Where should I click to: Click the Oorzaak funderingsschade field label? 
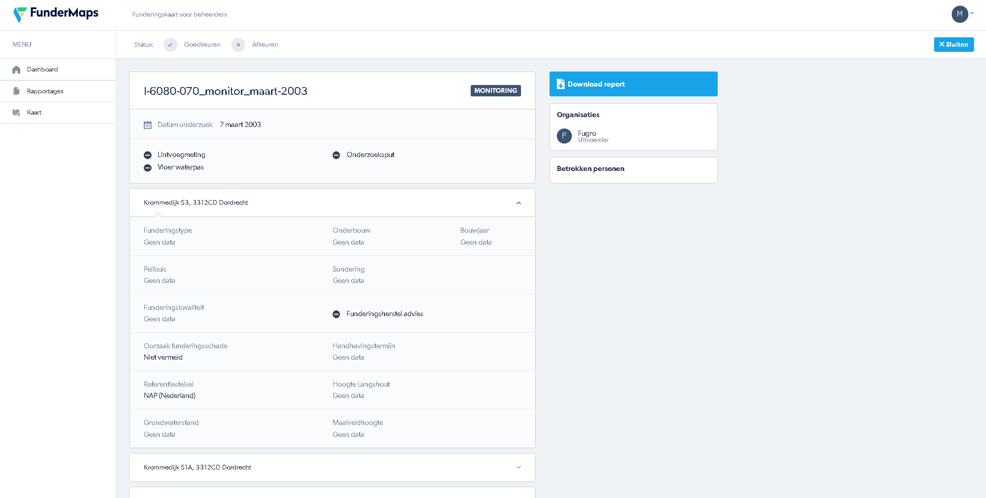click(x=186, y=346)
